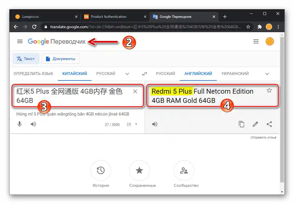Click scrollbar down arrow
This screenshot has width=294, height=204.
point(282,192)
